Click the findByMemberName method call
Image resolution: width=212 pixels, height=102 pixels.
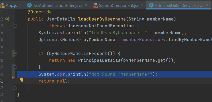tap(189, 40)
